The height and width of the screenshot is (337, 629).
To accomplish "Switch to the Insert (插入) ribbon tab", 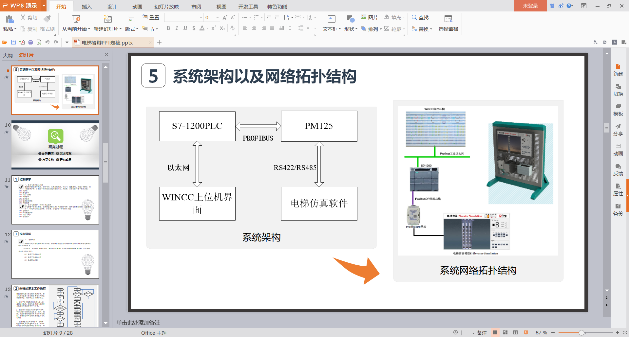I will [86, 7].
